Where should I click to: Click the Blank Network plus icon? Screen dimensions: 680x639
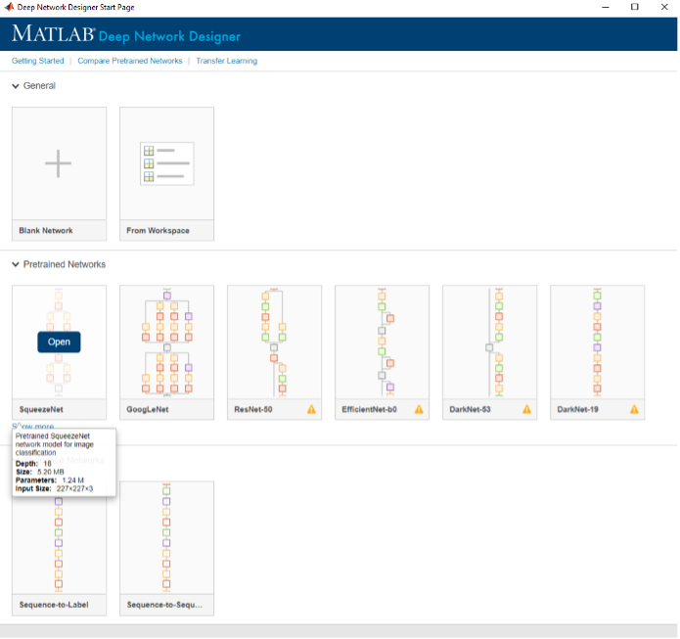[x=59, y=163]
